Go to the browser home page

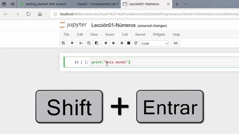pyautogui.click(x=40, y=14)
